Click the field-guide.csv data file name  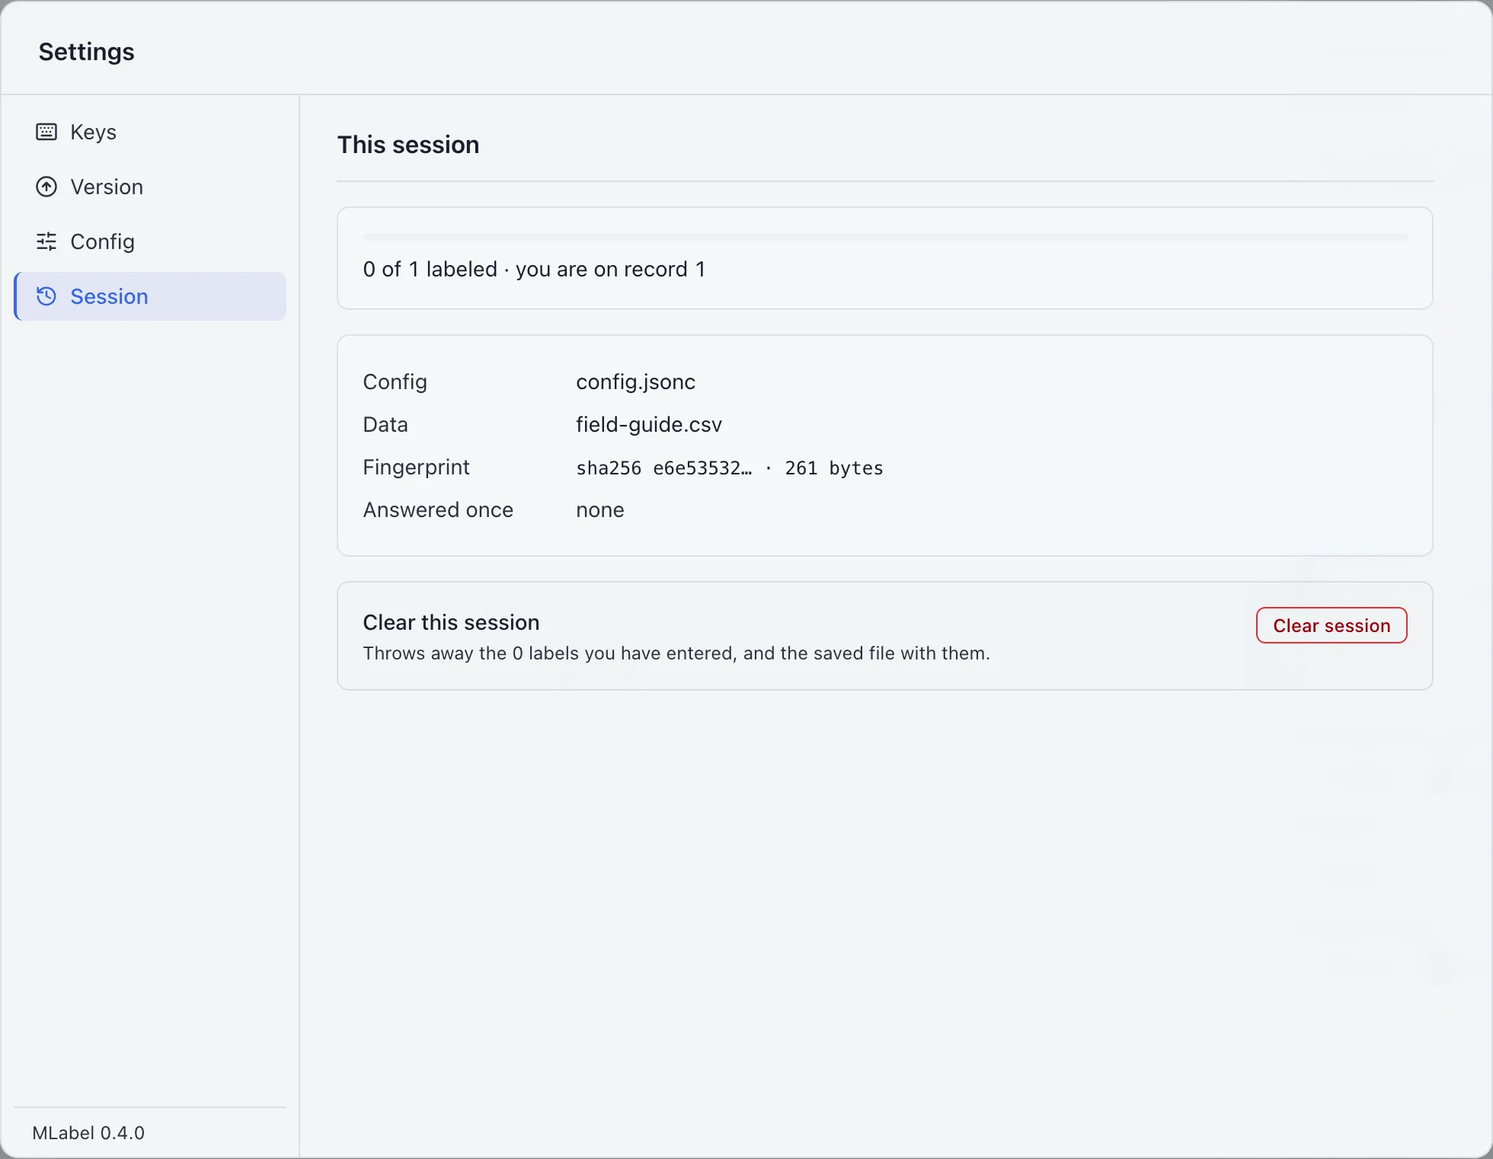649,424
